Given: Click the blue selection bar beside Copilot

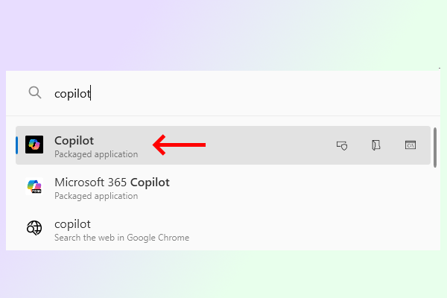Looking at the screenshot, I should tap(17, 145).
